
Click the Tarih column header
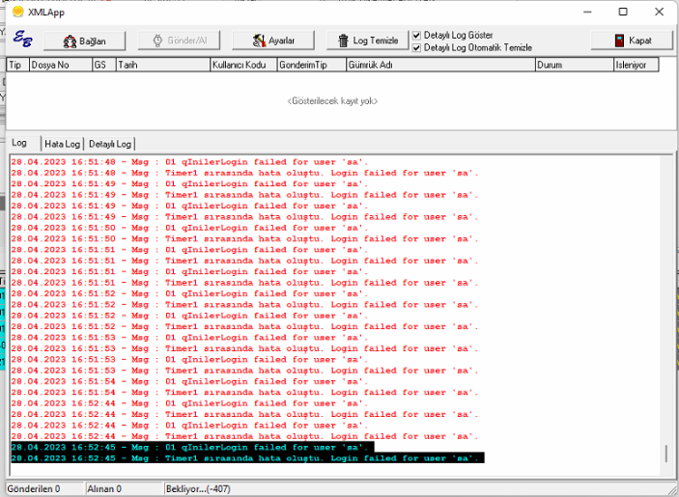163,65
